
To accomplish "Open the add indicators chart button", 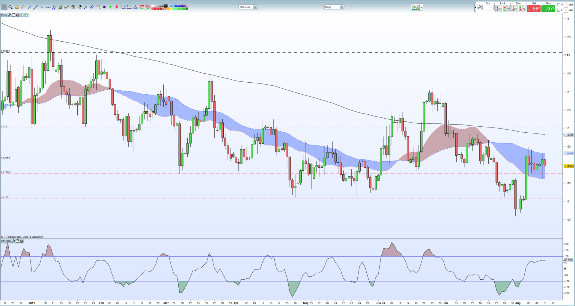I will [x=415, y=7].
